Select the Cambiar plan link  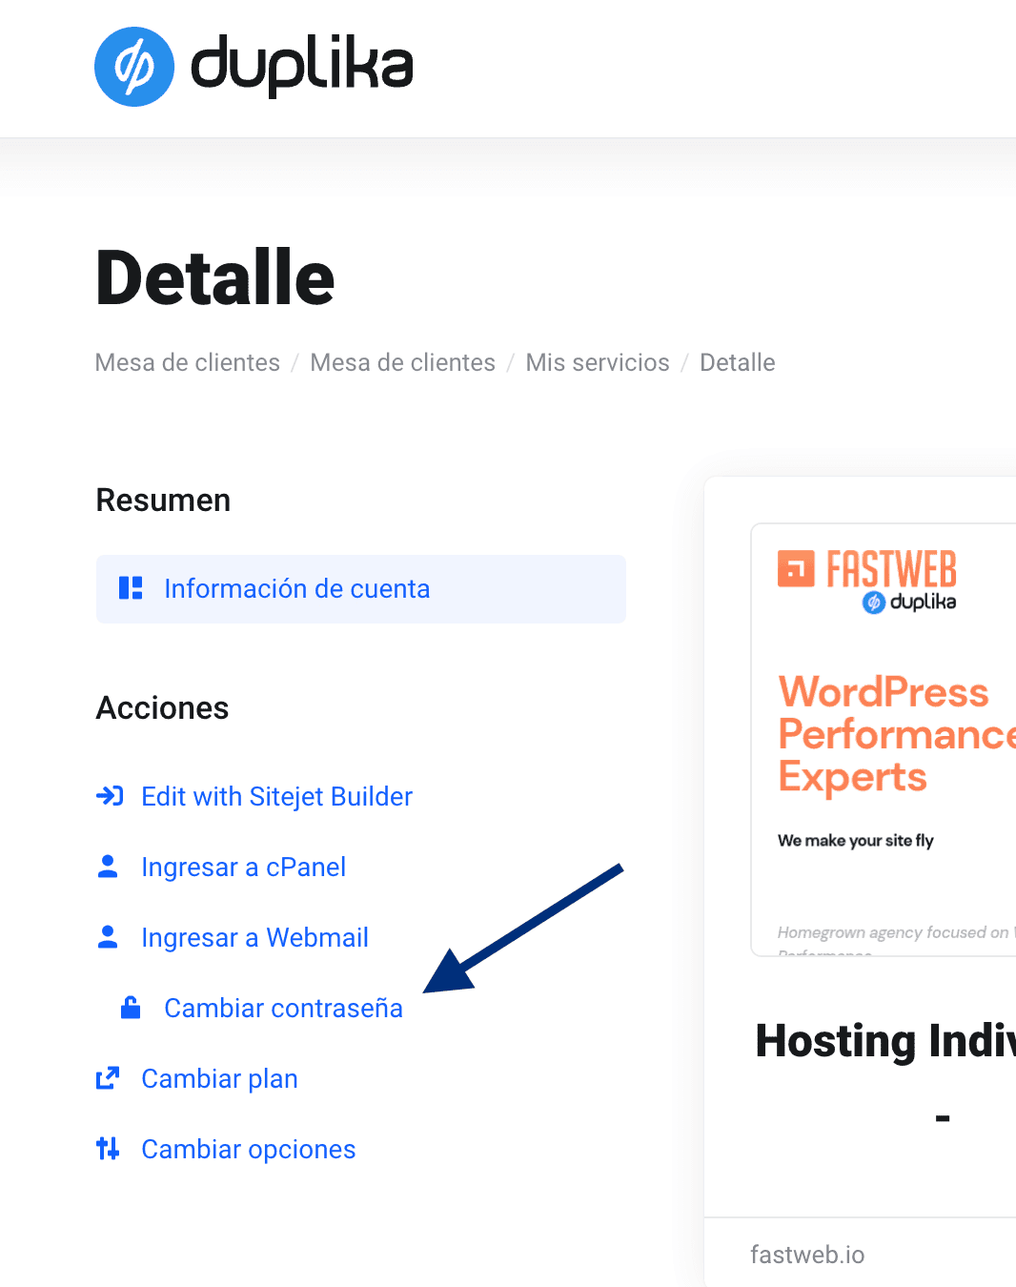click(x=219, y=1079)
